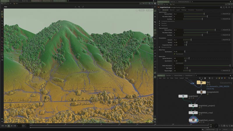This screenshot has height=131, width=233.
Task: Toggle Water Flow Post Smooth checkbox
Action: coord(174,54)
